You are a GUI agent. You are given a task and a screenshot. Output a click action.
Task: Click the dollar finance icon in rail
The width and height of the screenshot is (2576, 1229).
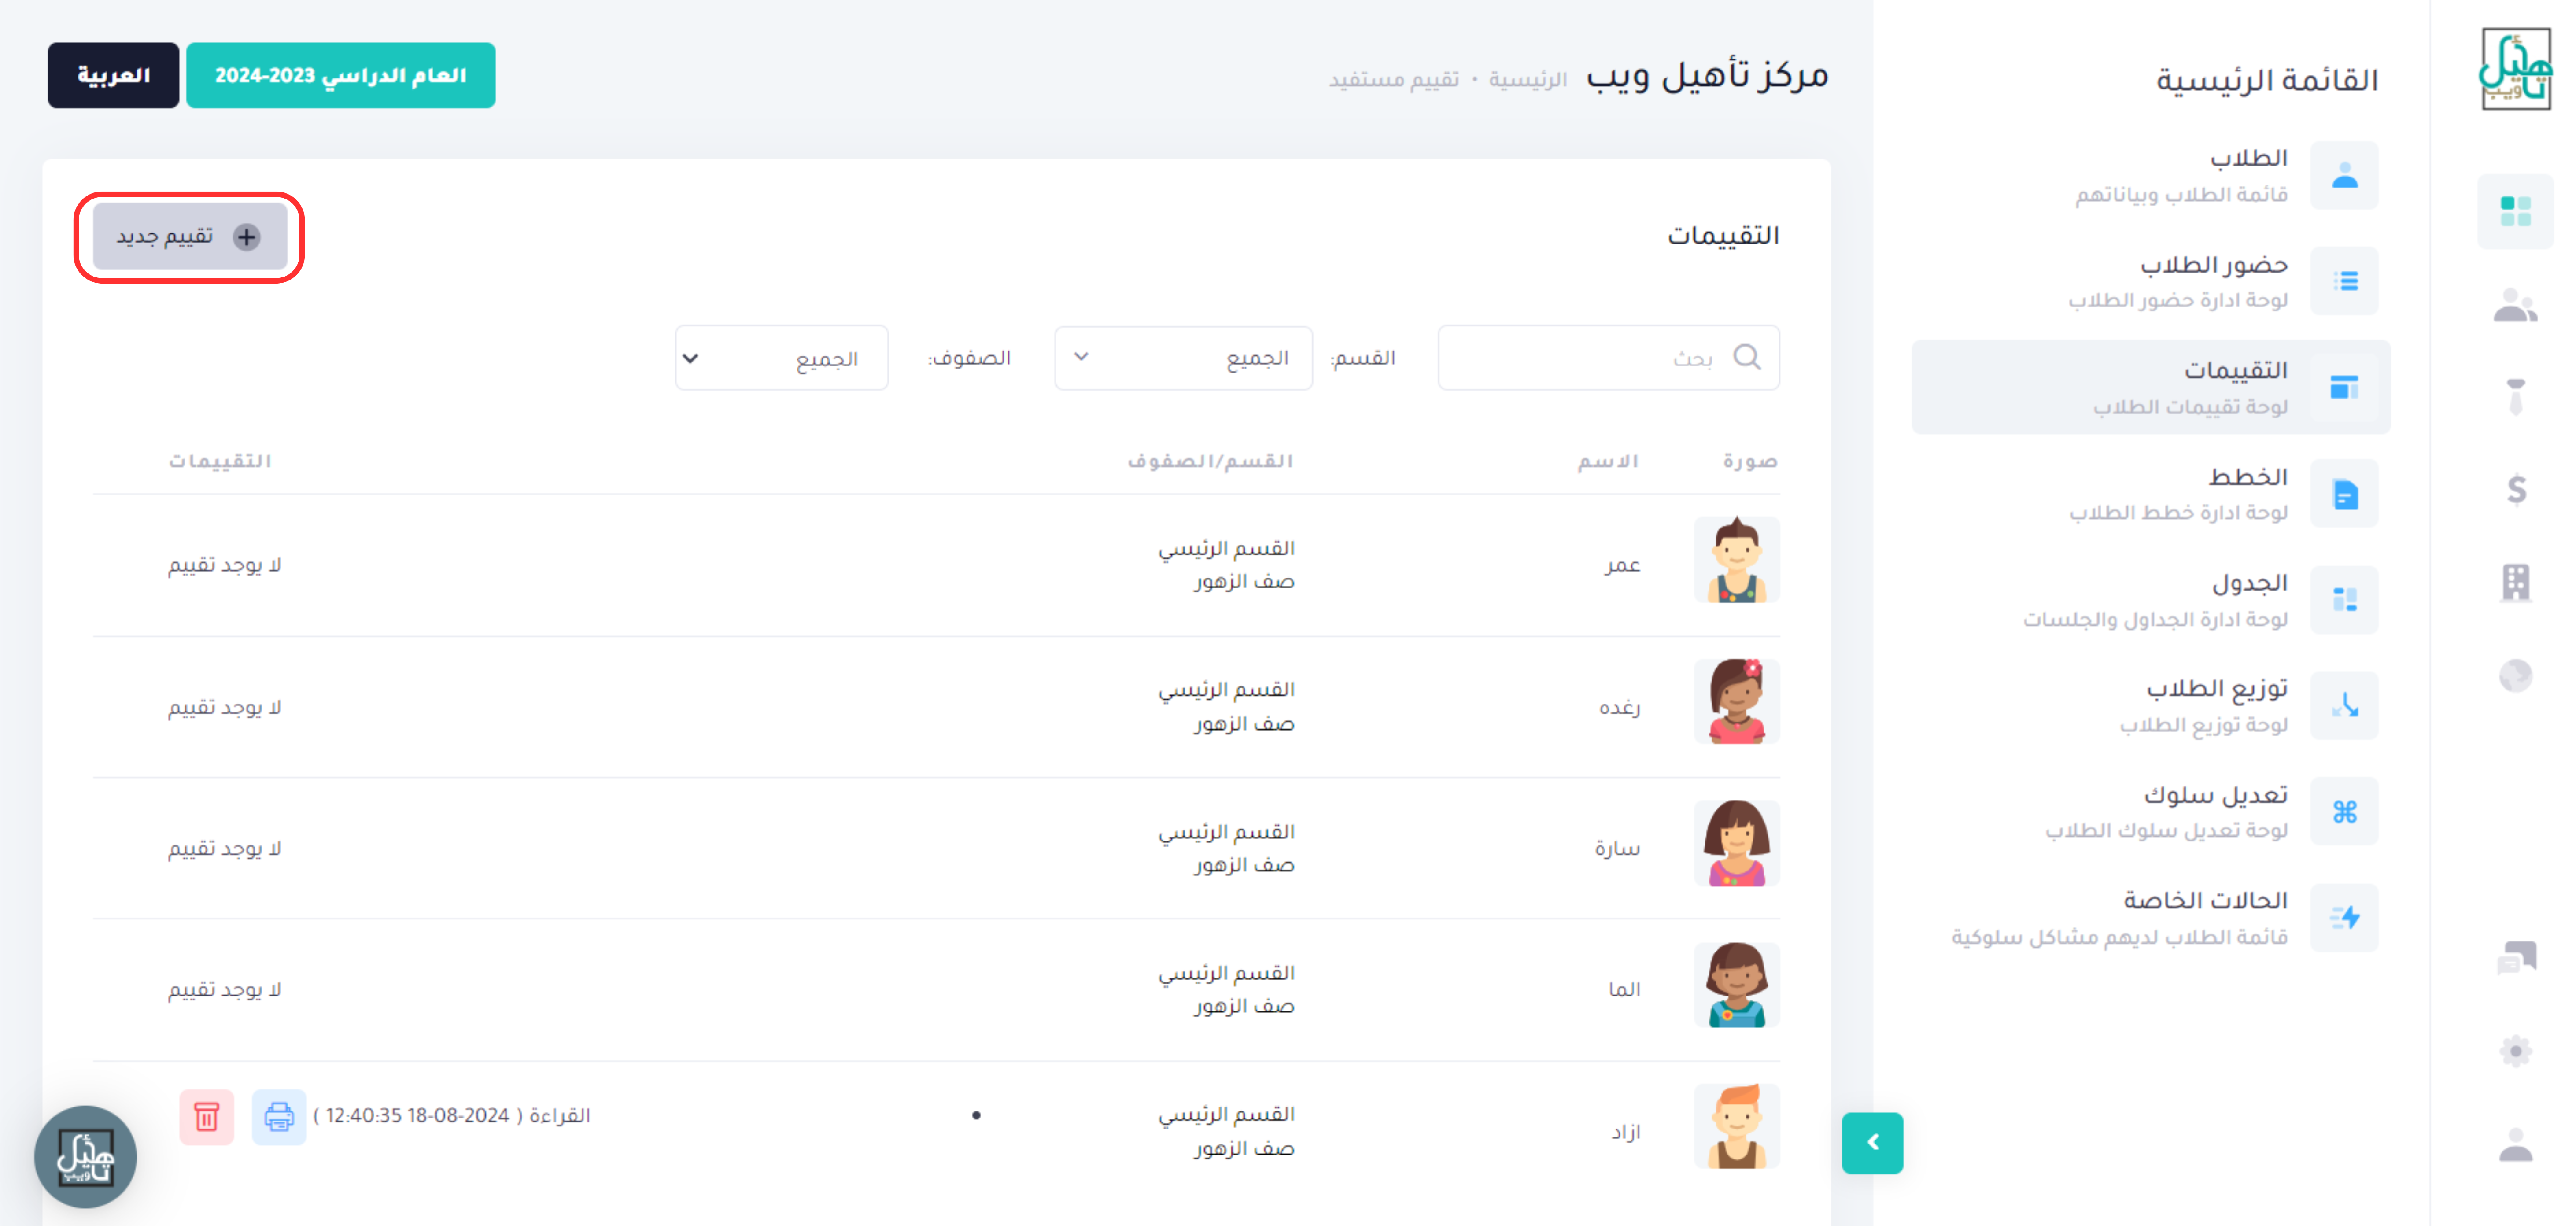[x=2516, y=490]
